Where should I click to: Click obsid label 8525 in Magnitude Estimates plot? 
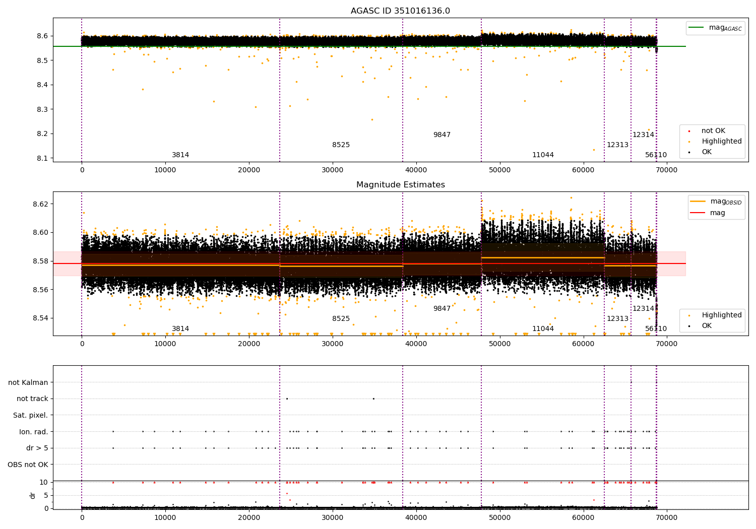(x=341, y=319)
